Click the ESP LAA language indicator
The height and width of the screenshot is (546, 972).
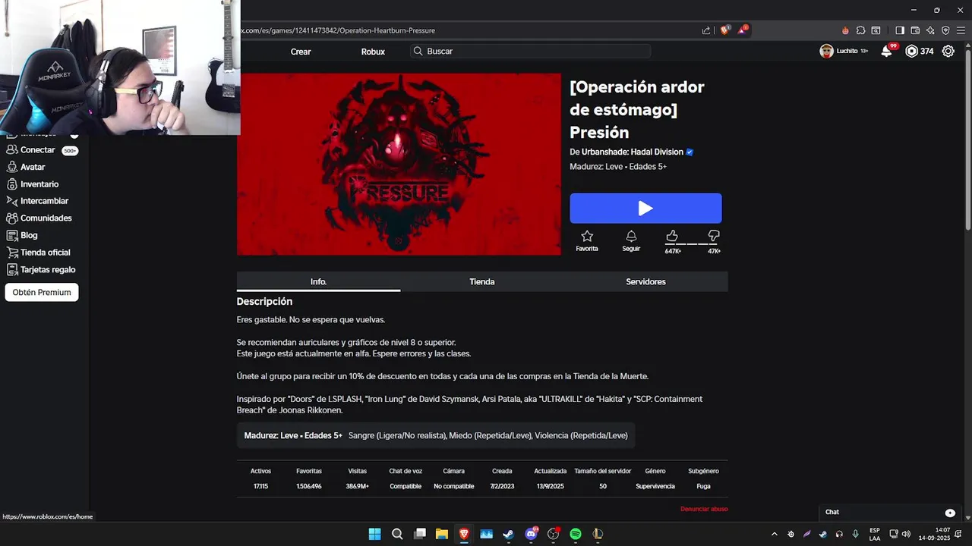click(875, 534)
